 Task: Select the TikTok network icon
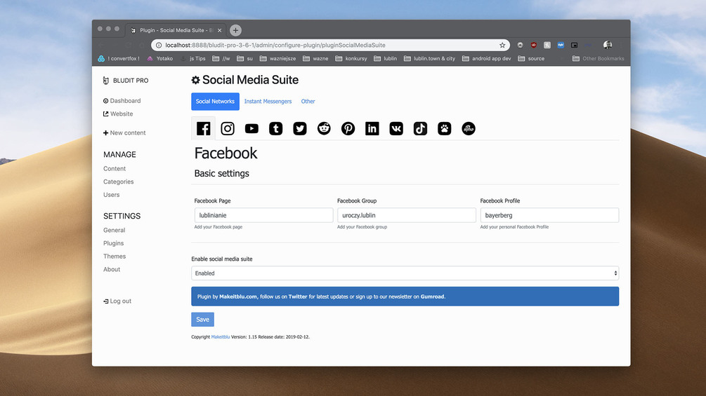tap(420, 128)
